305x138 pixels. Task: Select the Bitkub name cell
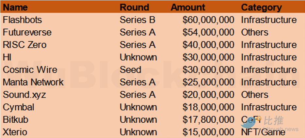point(16,120)
